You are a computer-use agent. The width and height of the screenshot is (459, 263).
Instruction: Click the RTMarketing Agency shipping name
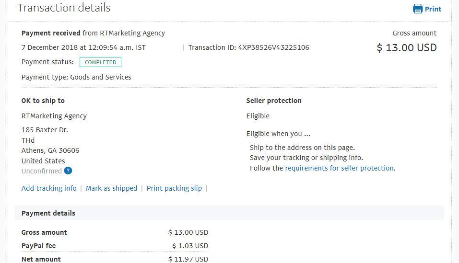(54, 116)
